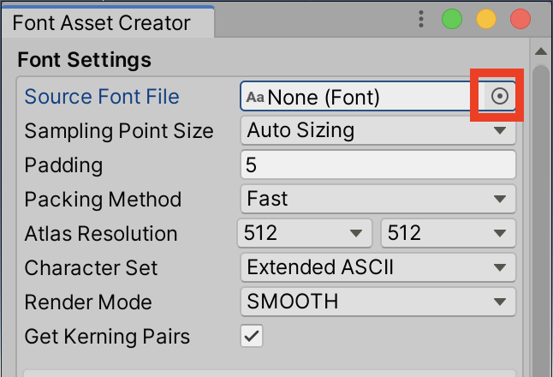
Task: Click the yellow minimize window button
Action: coord(486,20)
